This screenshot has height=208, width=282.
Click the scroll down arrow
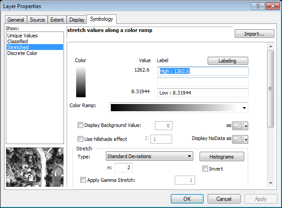coord(271,183)
